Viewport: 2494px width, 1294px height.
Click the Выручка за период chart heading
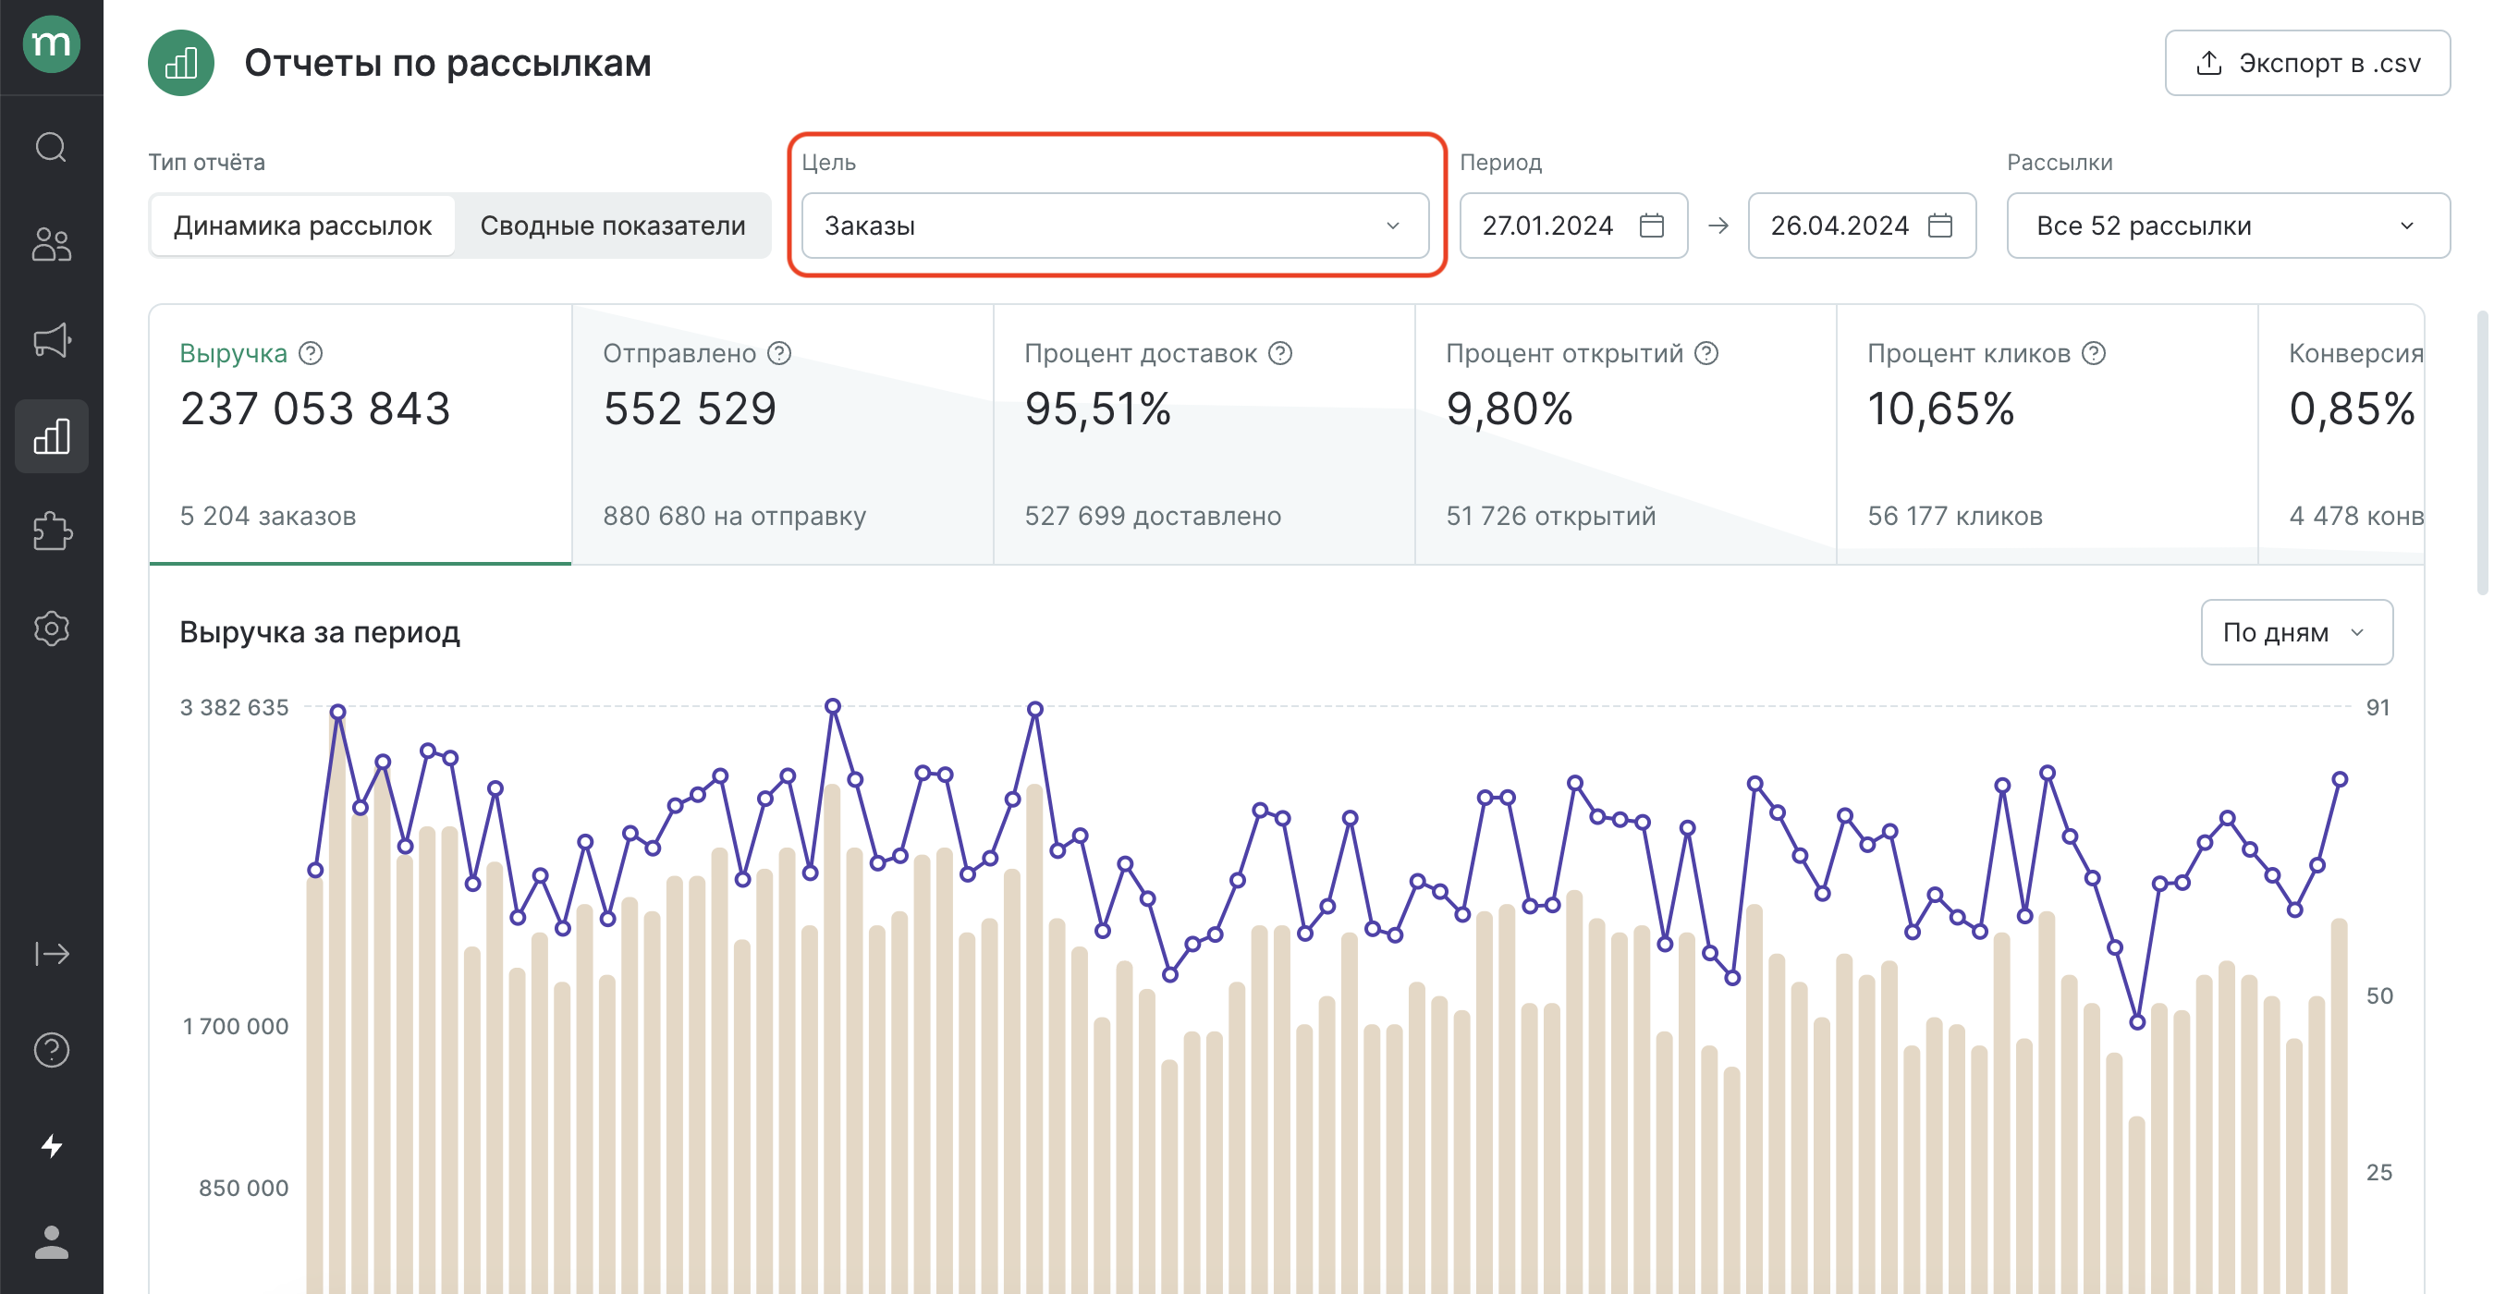[x=320, y=632]
